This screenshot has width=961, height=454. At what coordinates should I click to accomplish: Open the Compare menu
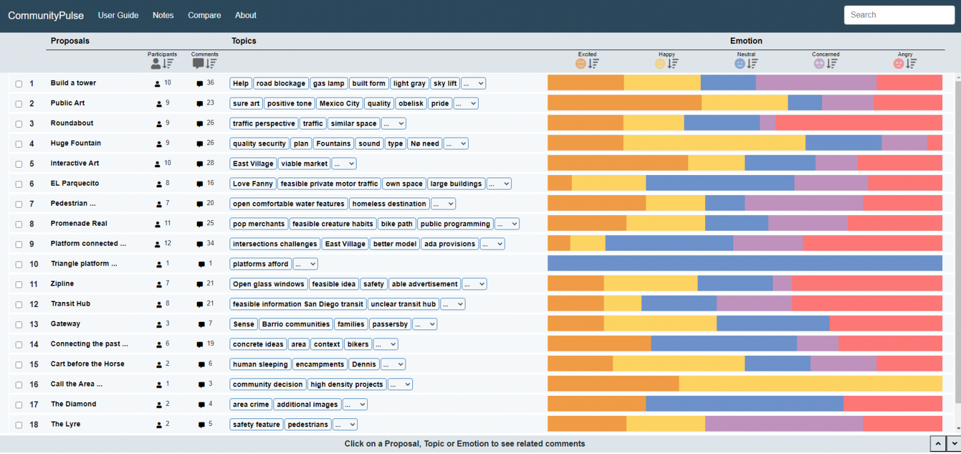pyautogui.click(x=204, y=15)
